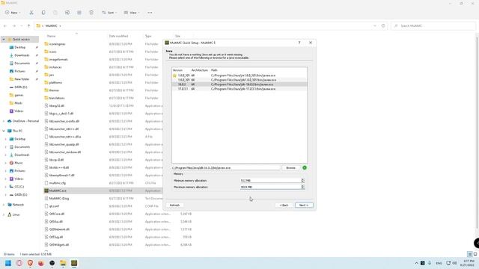Viewport: 479px width, 269px height.
Task: Adjust the minimum memory allocation stepper
Action: click(302, 181)
